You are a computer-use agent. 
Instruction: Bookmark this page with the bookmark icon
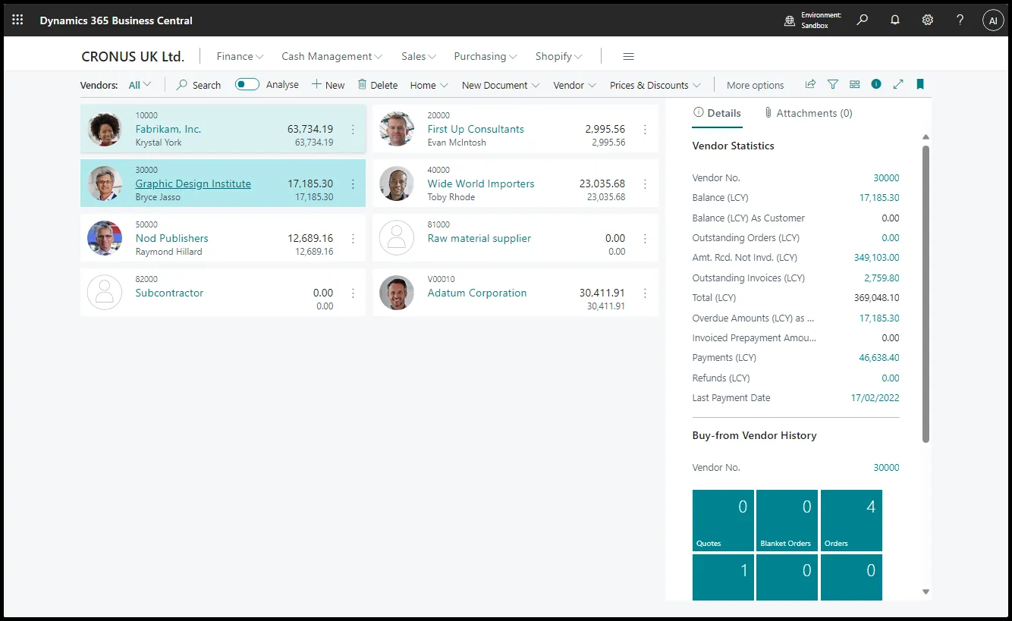click(x=920, y=84)
